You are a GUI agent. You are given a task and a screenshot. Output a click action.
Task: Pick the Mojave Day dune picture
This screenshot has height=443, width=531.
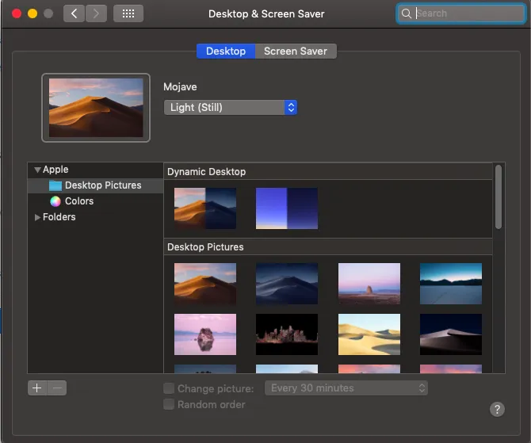coord(205,284)
